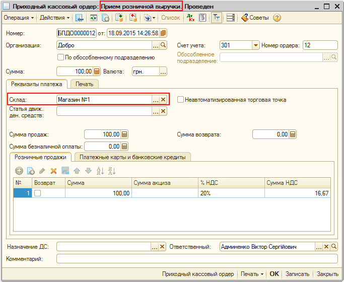Image resolution: width=344 pixels, height=282 pixels.
Task: Check the Возврат box in row 1
Action: (37, 193)
